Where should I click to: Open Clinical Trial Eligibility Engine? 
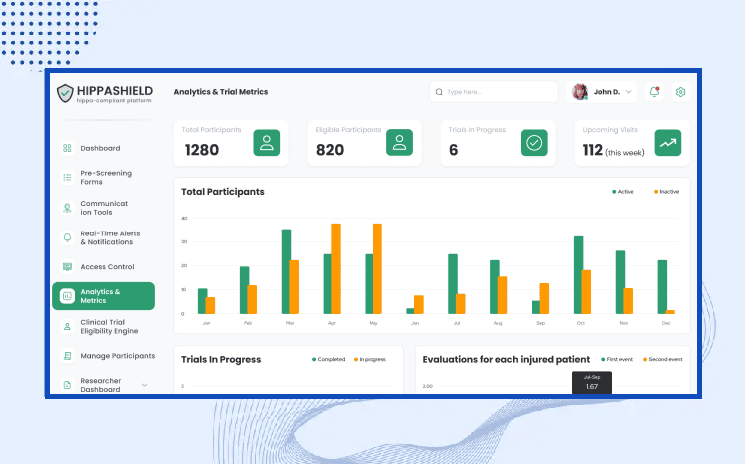pyautogui.click(x=109, y=327)
